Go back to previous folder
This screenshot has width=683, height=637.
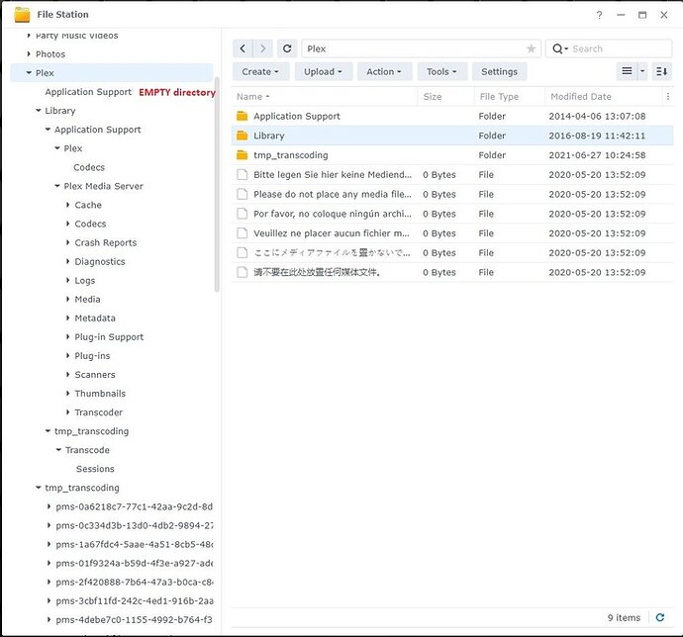pos(243,48)
